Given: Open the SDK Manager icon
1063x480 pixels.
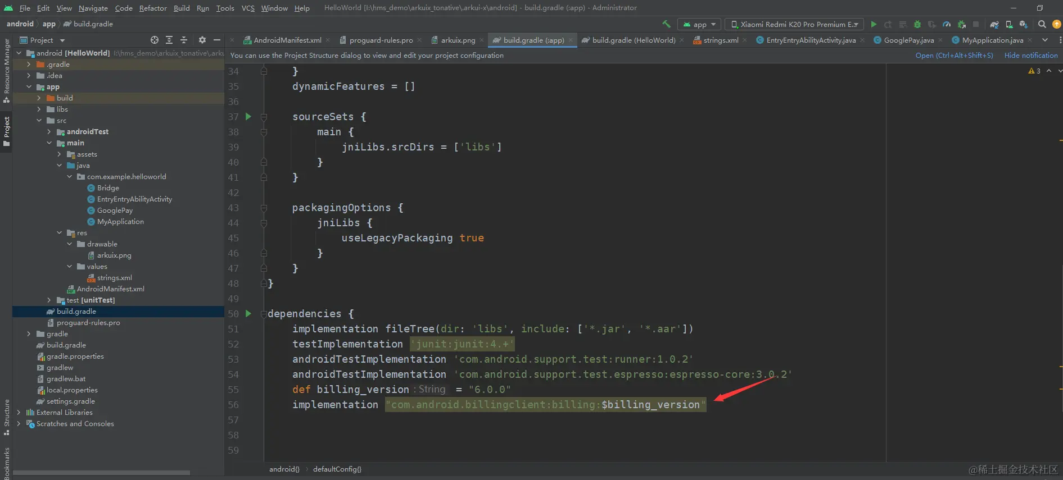Looking at the screenshot, I should tap(1023, 24).
